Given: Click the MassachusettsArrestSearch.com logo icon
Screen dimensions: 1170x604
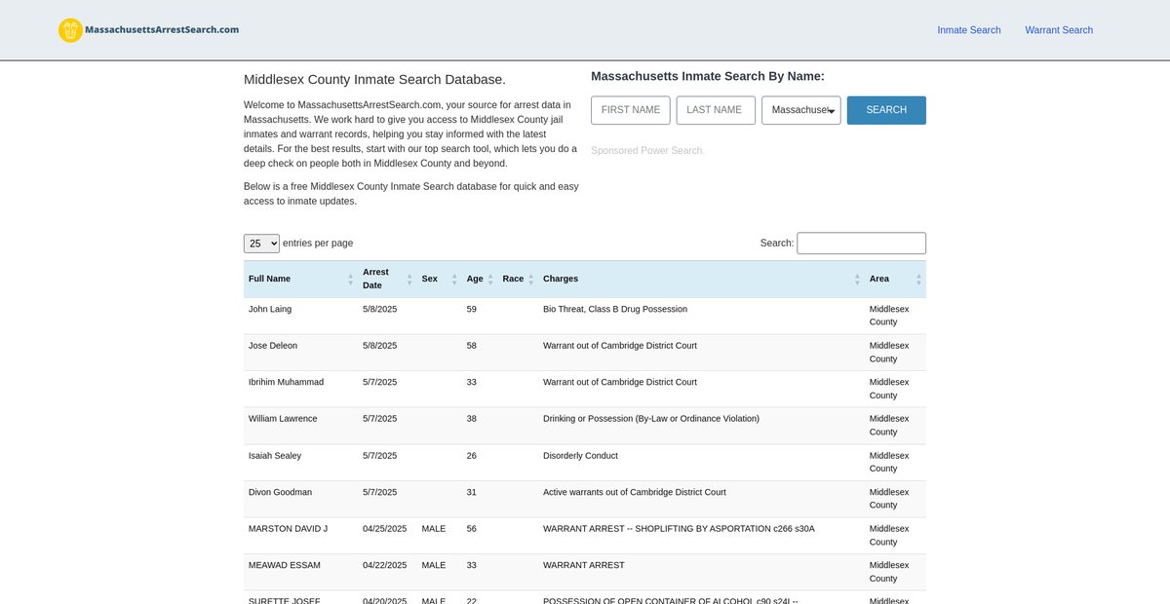Looking at the screenshot, I should point(70,30).
